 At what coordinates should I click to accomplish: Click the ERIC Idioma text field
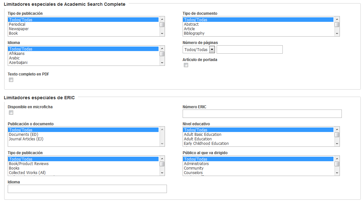click(x=87, y=189)
